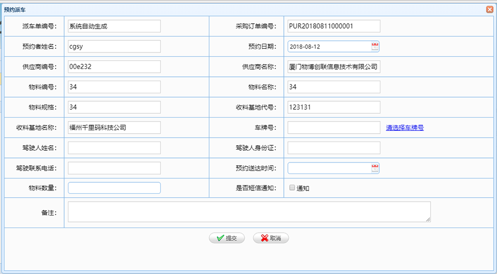Viewport: 497px width, 274px height.
Task: Focus the 采购订单编号 field
Action: [x=334, y=27]
